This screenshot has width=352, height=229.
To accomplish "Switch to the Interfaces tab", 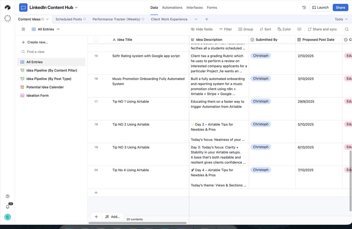I will tap(194, 7).
